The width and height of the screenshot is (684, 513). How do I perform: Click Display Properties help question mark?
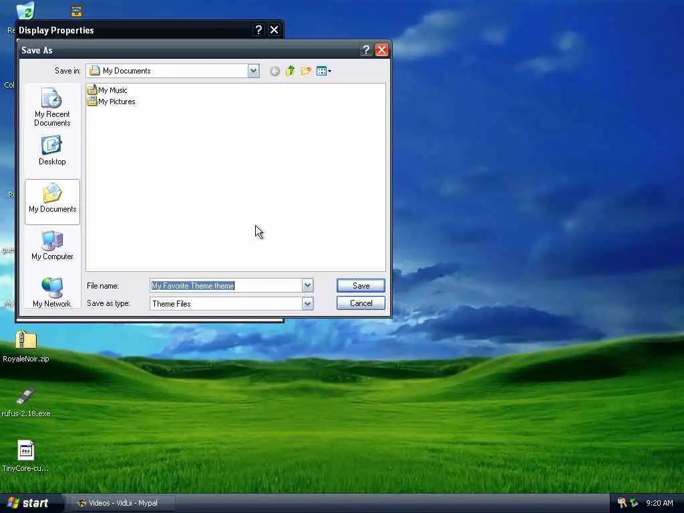click(259, 29)
